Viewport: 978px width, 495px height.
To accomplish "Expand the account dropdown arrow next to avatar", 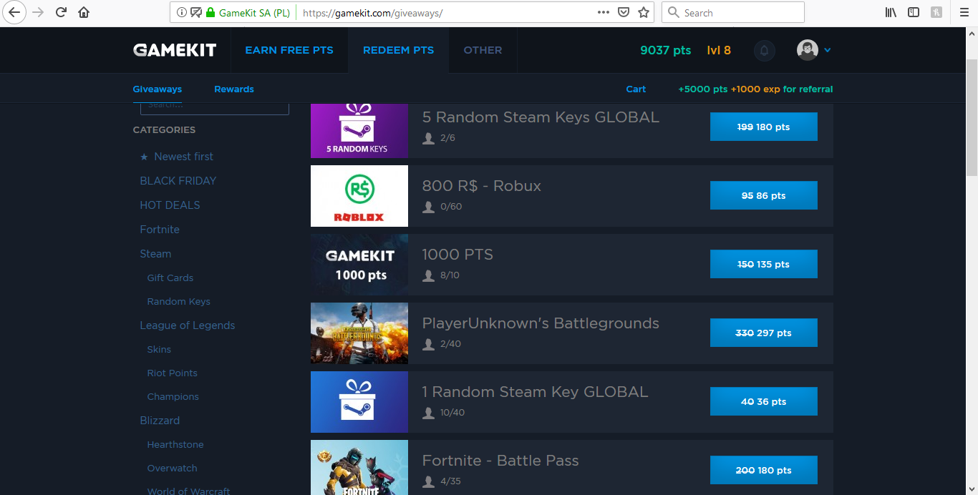I will click(x=828, y=50).
